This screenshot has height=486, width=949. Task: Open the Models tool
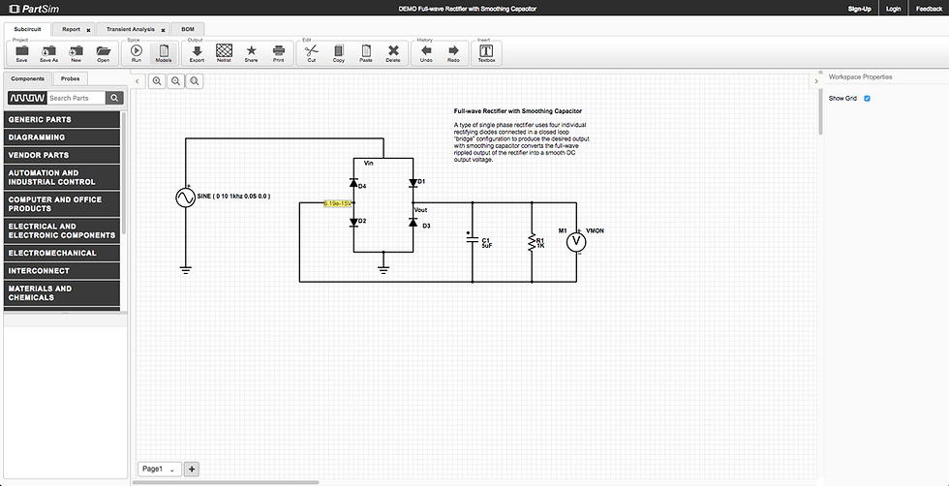pyautogui.click(x=164, y=53)
